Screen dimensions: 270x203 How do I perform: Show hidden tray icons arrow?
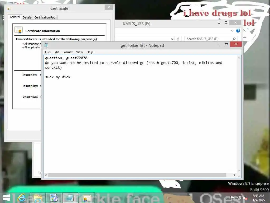(x=226, y=198)
